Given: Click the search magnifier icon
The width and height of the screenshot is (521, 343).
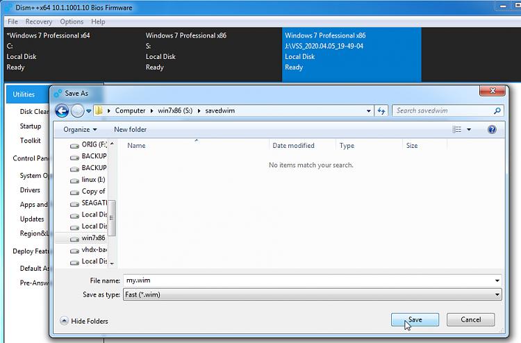Looking at the screenshot, I should click(497, 110).
